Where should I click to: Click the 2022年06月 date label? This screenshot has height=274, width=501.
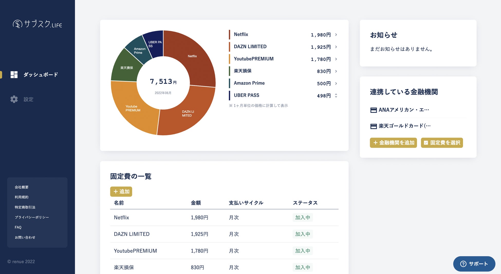pyautogui.click(x=163, y=93)
